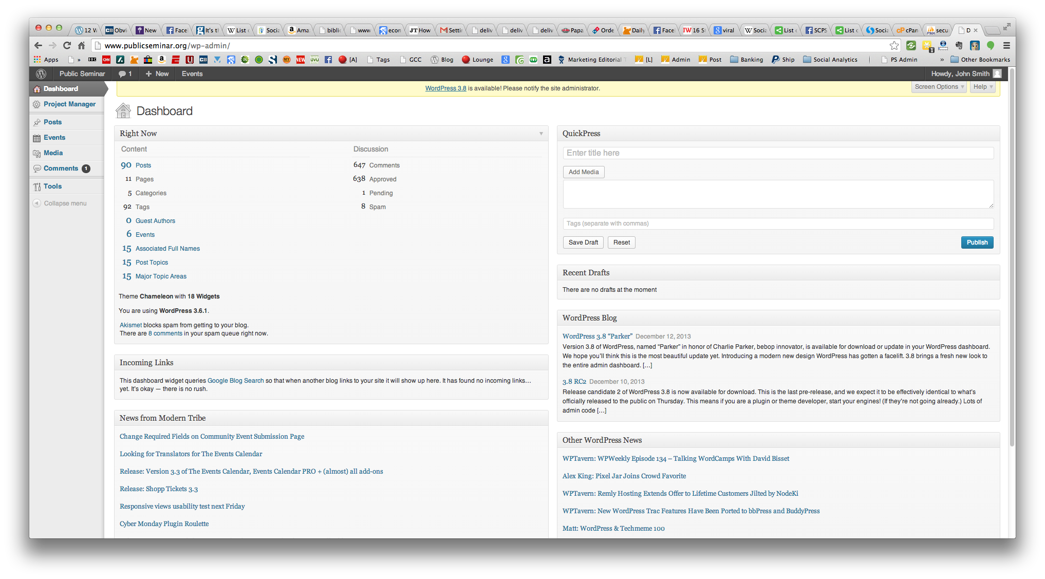Image resolution: width=1045 pixels, height=579 pixels.
Task: Open Chrome menu hamburger icon
Action: [1006, 46]
